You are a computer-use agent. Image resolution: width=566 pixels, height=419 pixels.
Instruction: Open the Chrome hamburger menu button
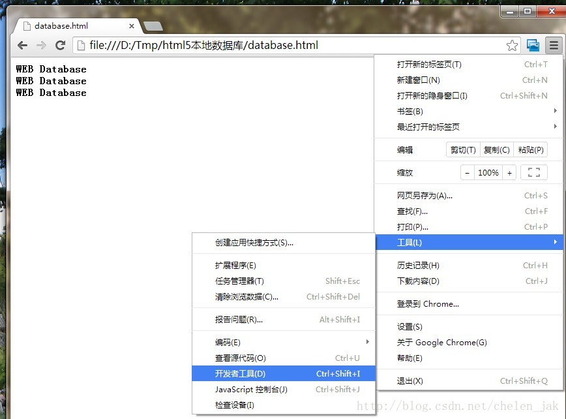click(554, 46)
